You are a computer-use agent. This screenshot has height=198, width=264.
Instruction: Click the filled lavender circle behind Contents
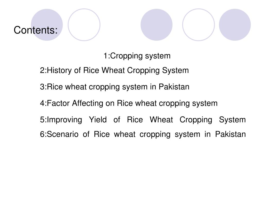[47, 25]
